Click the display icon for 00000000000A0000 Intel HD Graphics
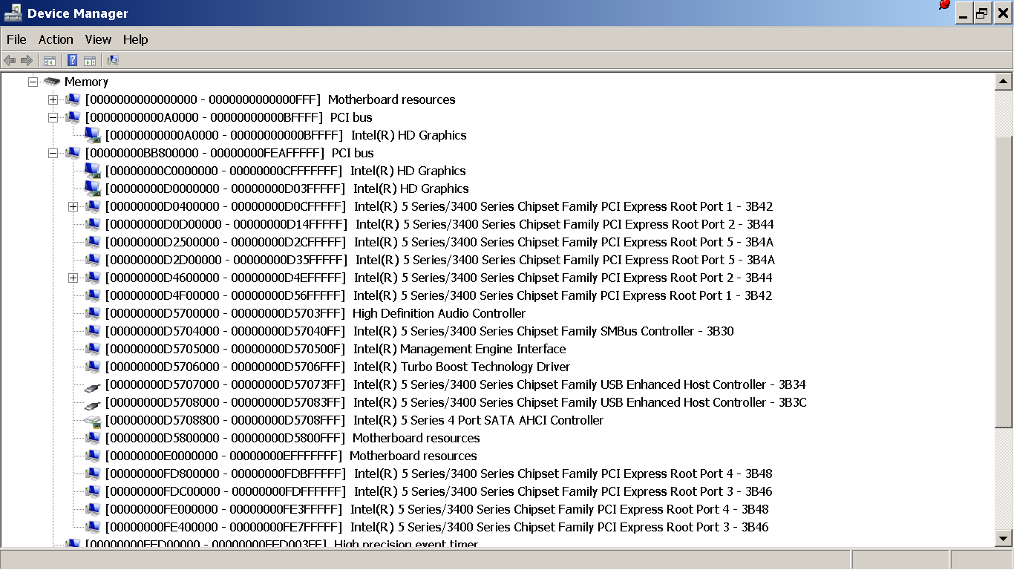This screenshot has width=1014, height=570. 93,135
